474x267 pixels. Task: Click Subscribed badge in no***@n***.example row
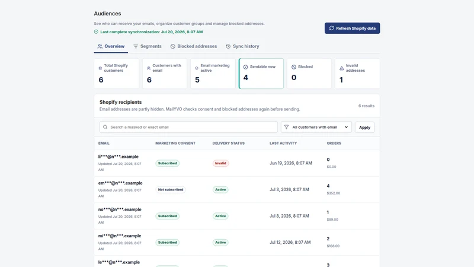168,216
